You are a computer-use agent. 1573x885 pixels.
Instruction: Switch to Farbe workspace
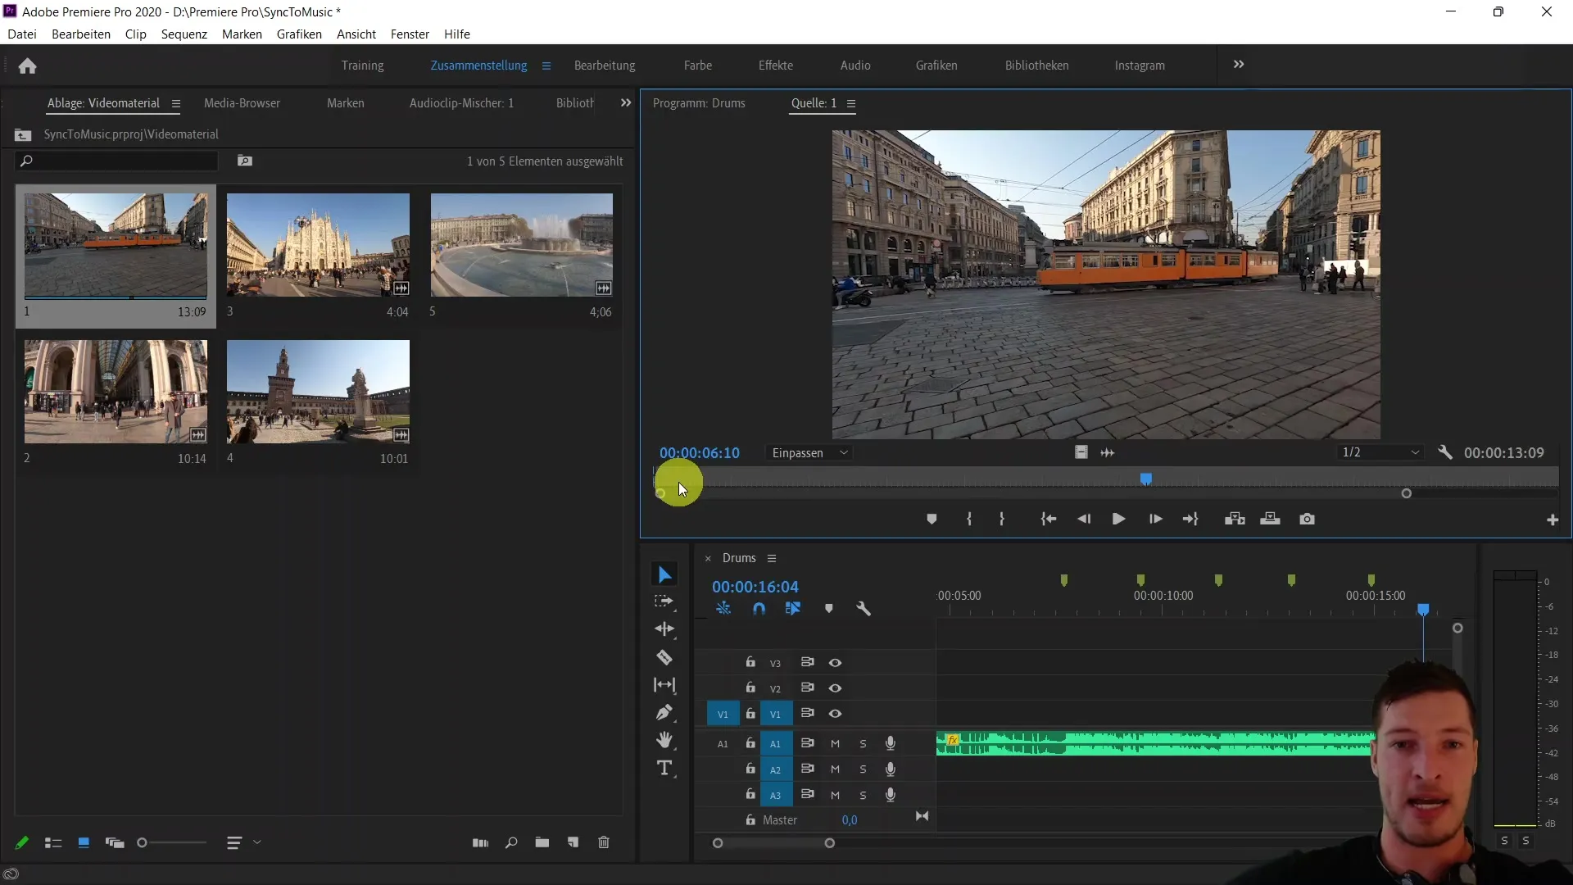coord(698,66)
